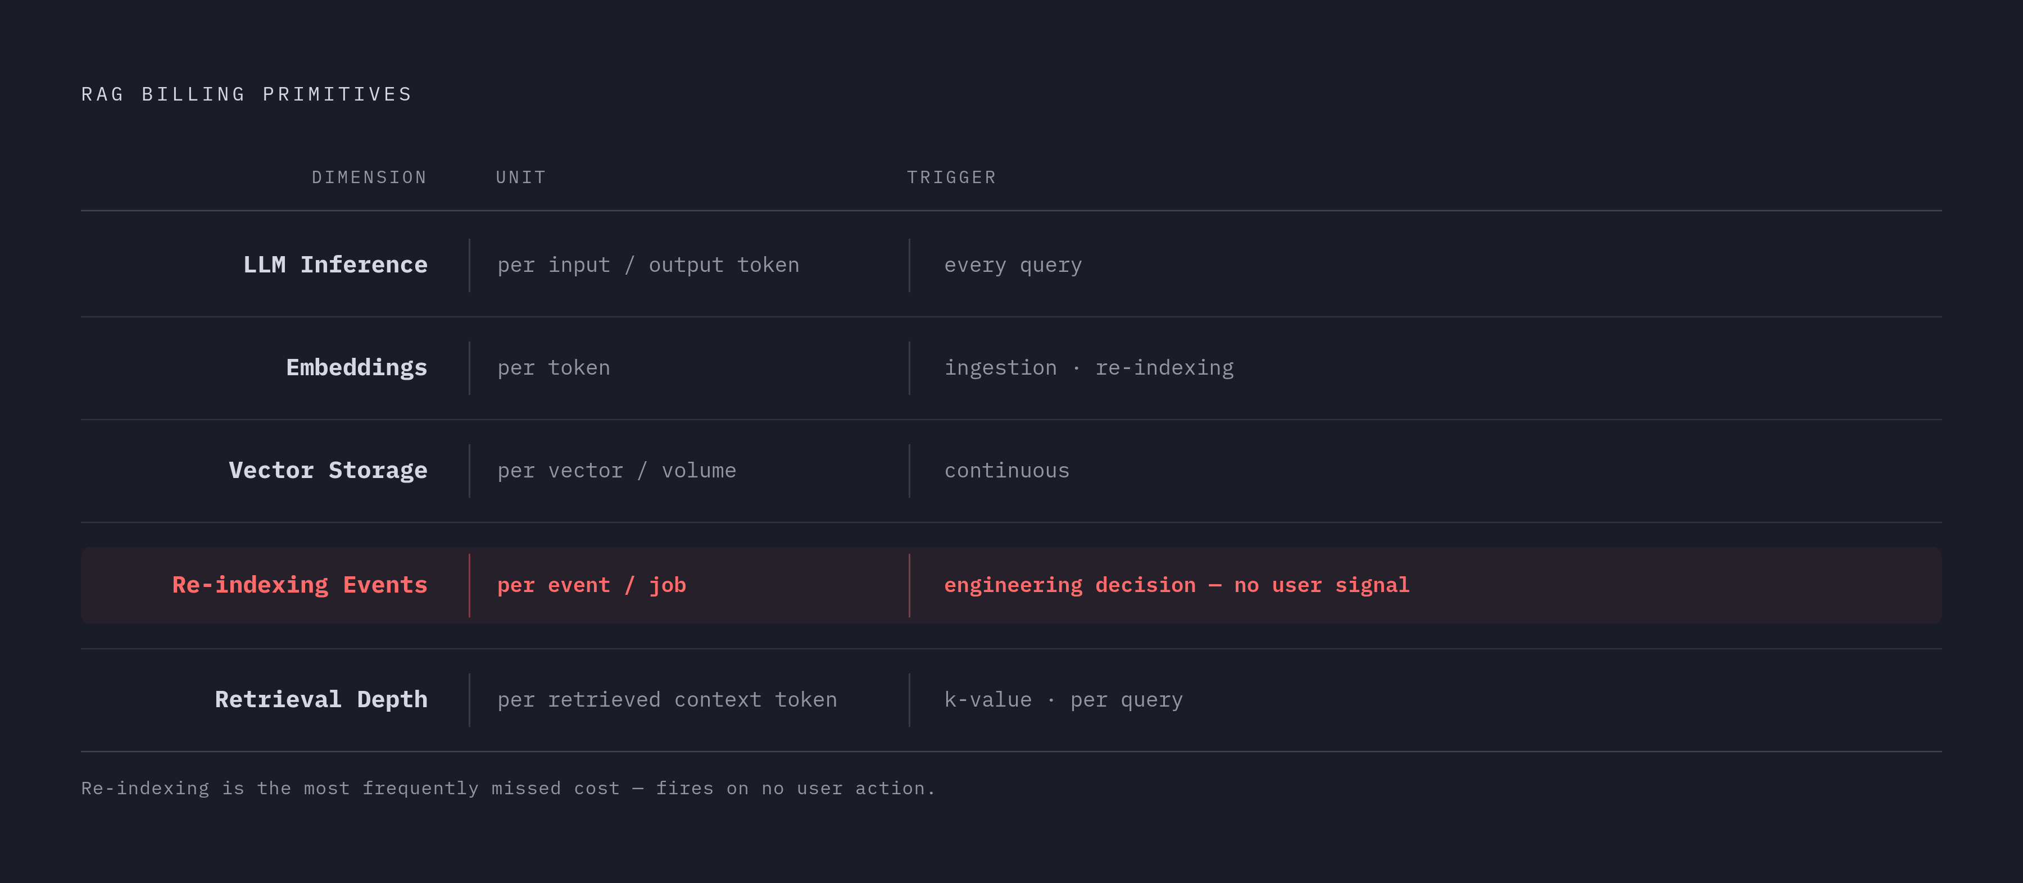Click the "Vector Storage" row label
The height and width of the screenshot is (883, 2023).
328,470
